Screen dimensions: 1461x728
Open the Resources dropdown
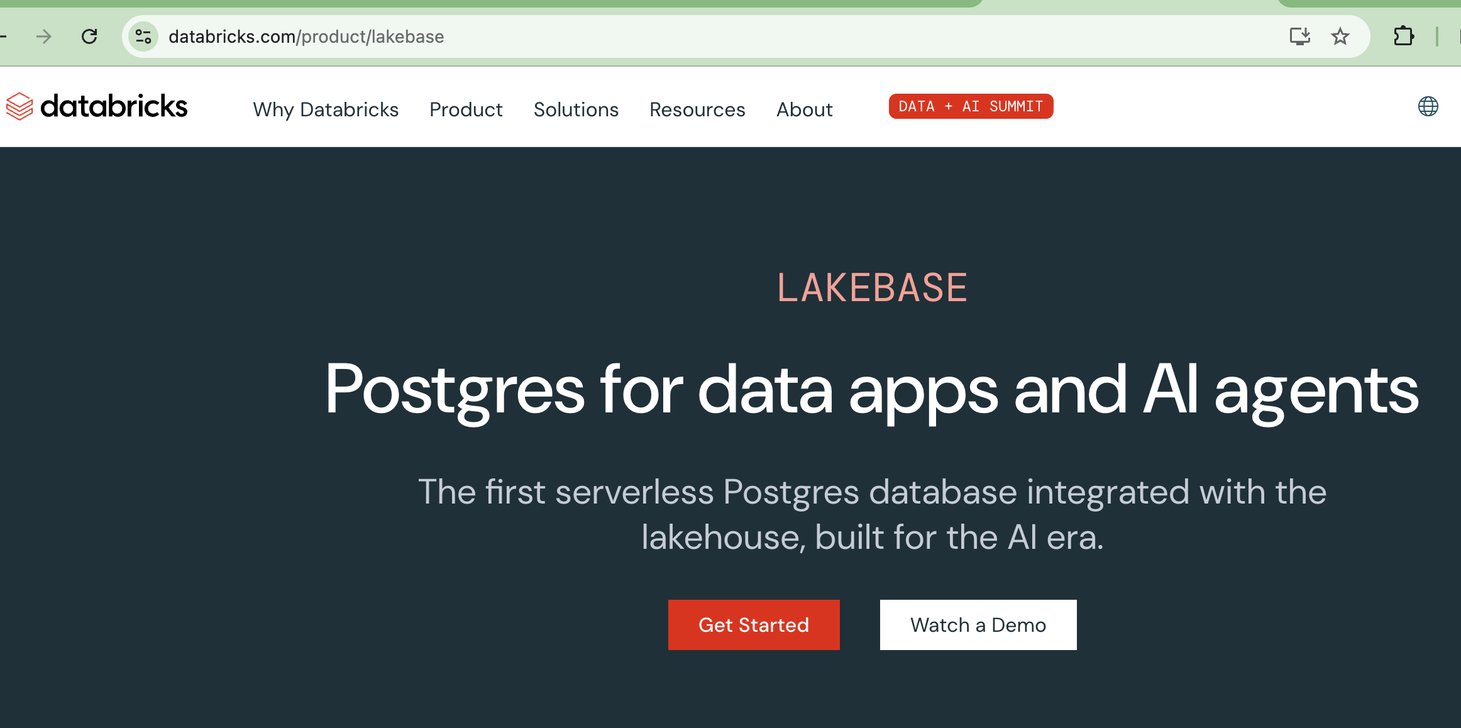(x=697, y=109)
